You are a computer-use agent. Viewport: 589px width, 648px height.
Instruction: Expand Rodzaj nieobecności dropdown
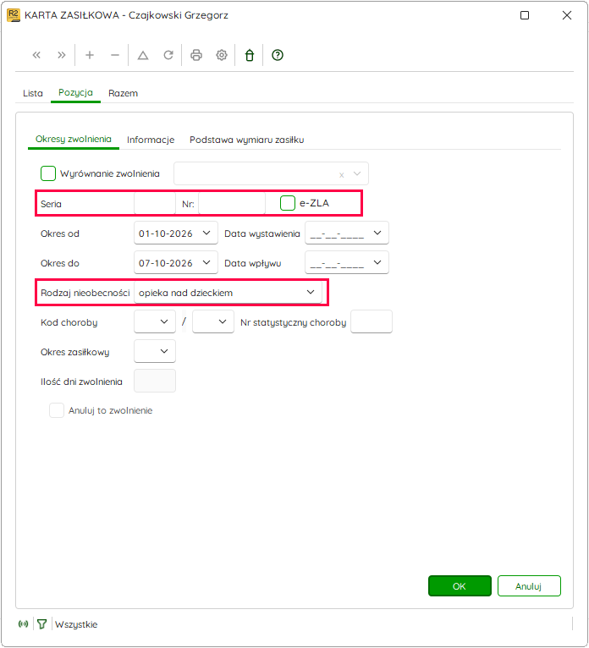311,292
